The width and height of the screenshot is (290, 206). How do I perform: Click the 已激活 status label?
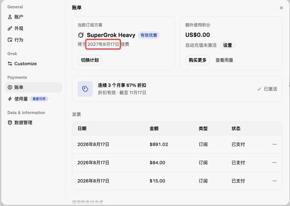click(x=270, y=89)
